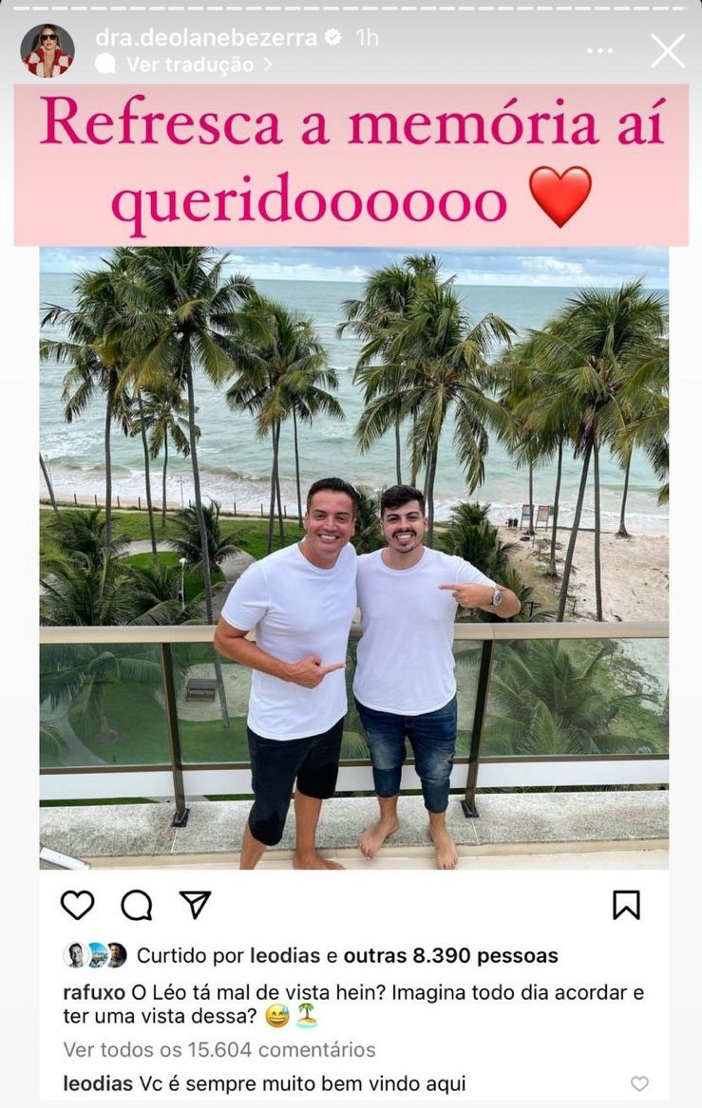Tap the liker avatars cluster
This screenshot has width=702, height=1108.
[x=95, y=955]
